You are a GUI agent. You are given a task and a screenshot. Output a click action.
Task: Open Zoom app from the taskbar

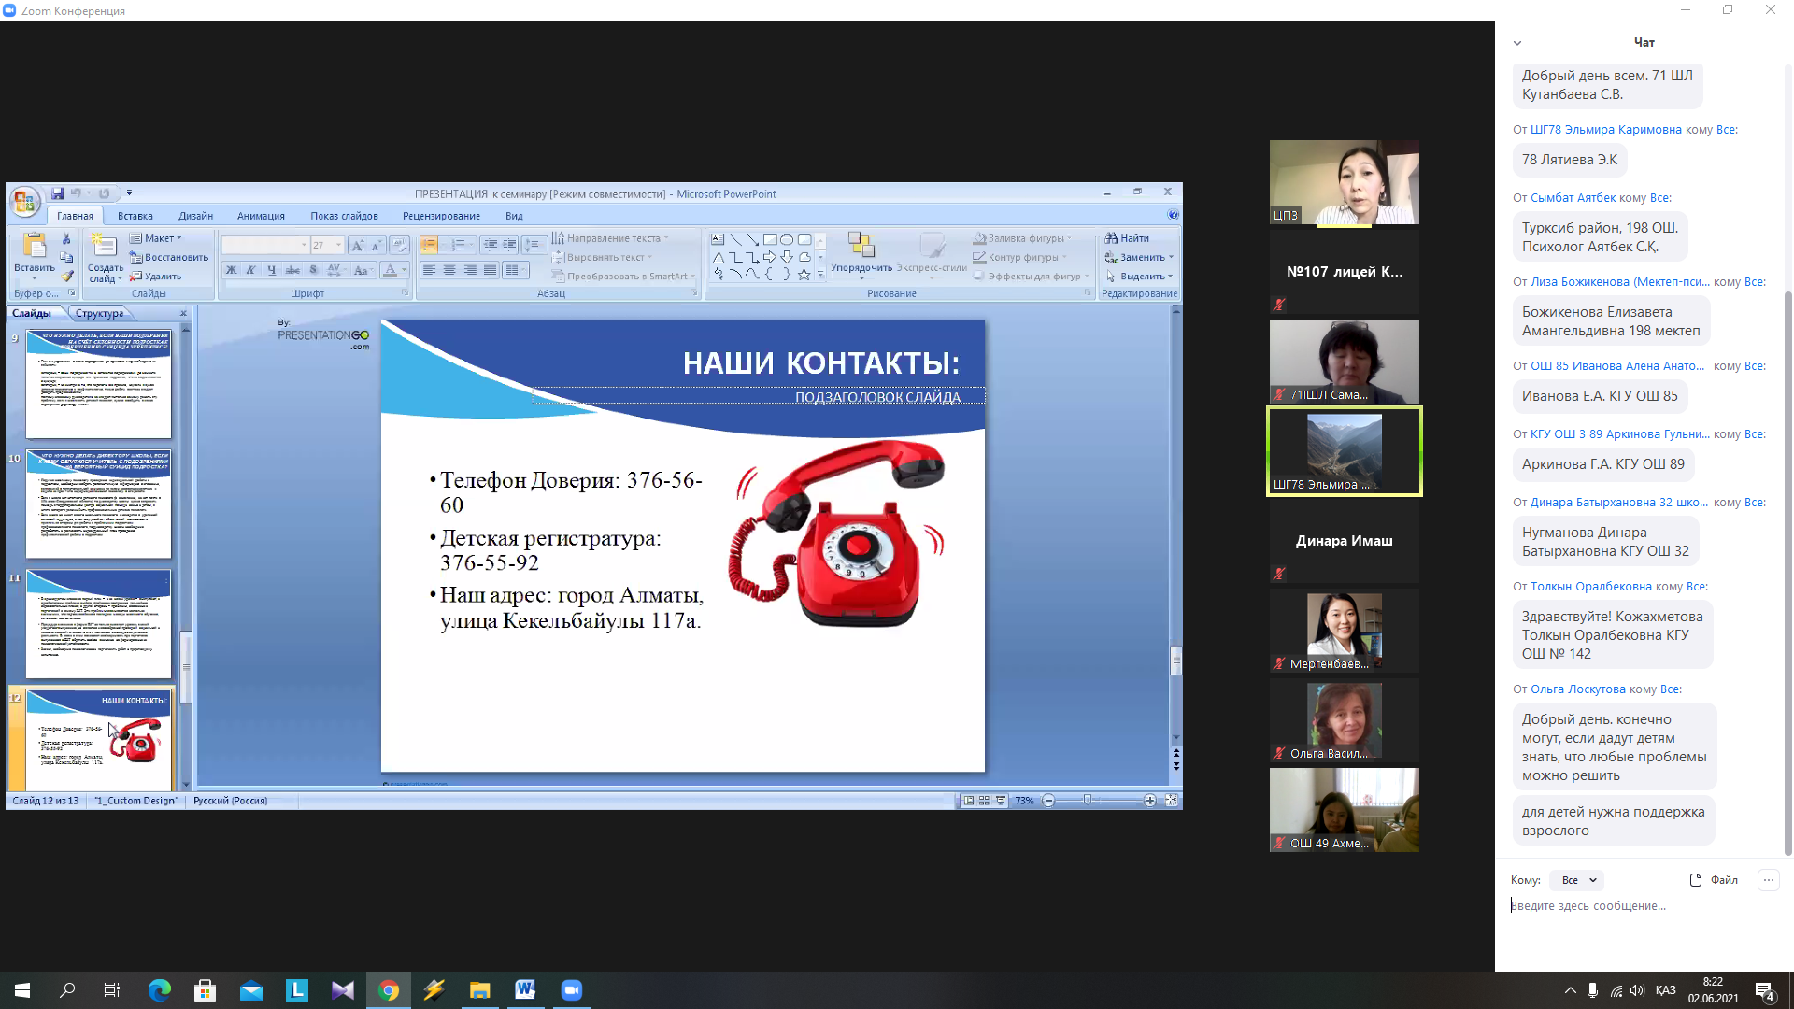click(571, 990)
